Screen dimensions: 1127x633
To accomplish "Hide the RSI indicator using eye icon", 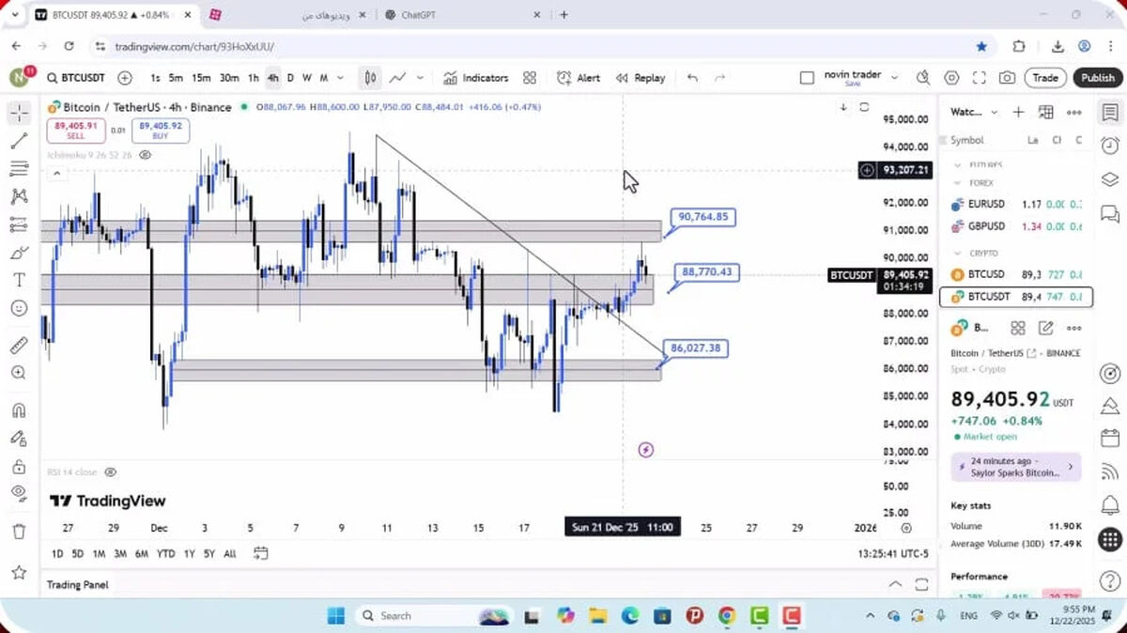I will (111, 471).
